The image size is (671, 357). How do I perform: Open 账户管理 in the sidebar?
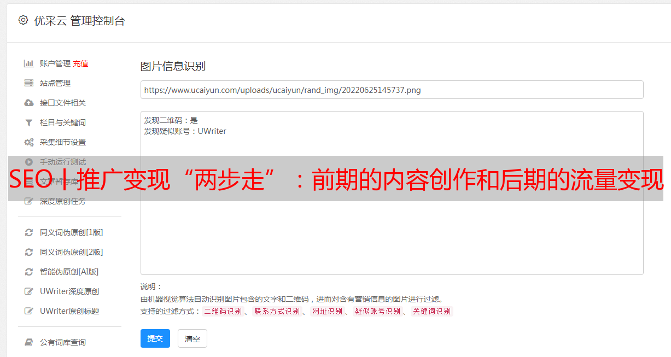coord(55,63)
